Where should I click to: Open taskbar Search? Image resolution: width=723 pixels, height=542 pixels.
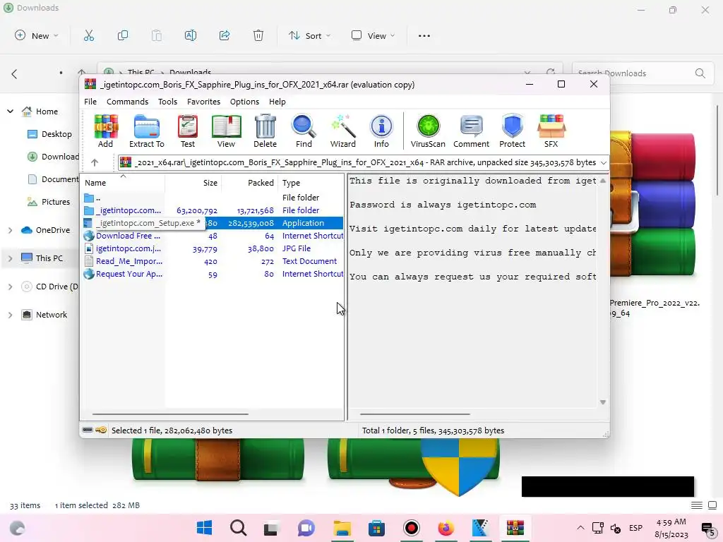239,528
